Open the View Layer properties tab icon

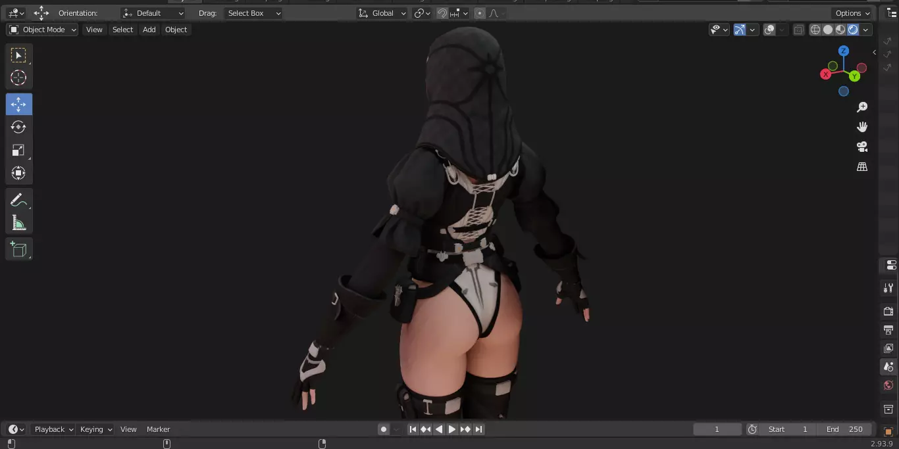888,348
